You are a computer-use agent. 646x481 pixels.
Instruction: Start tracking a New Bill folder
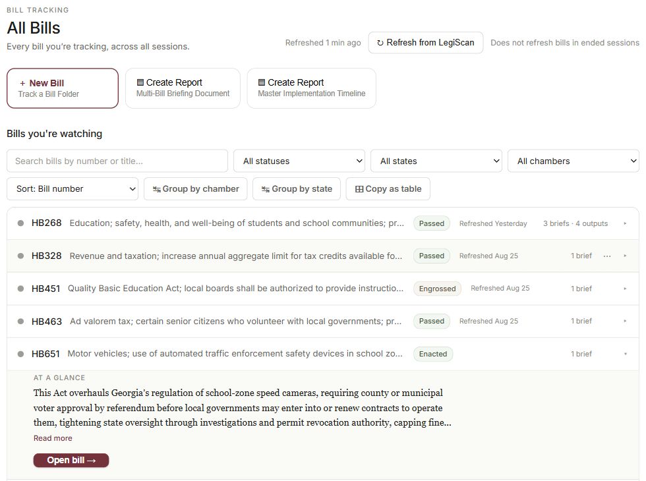[x=63, y=88]
